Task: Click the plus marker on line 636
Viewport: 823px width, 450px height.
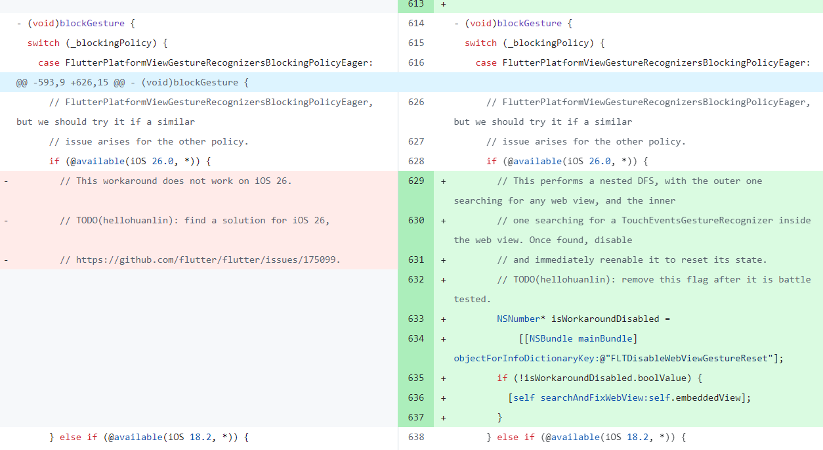Action: point(444,397)
